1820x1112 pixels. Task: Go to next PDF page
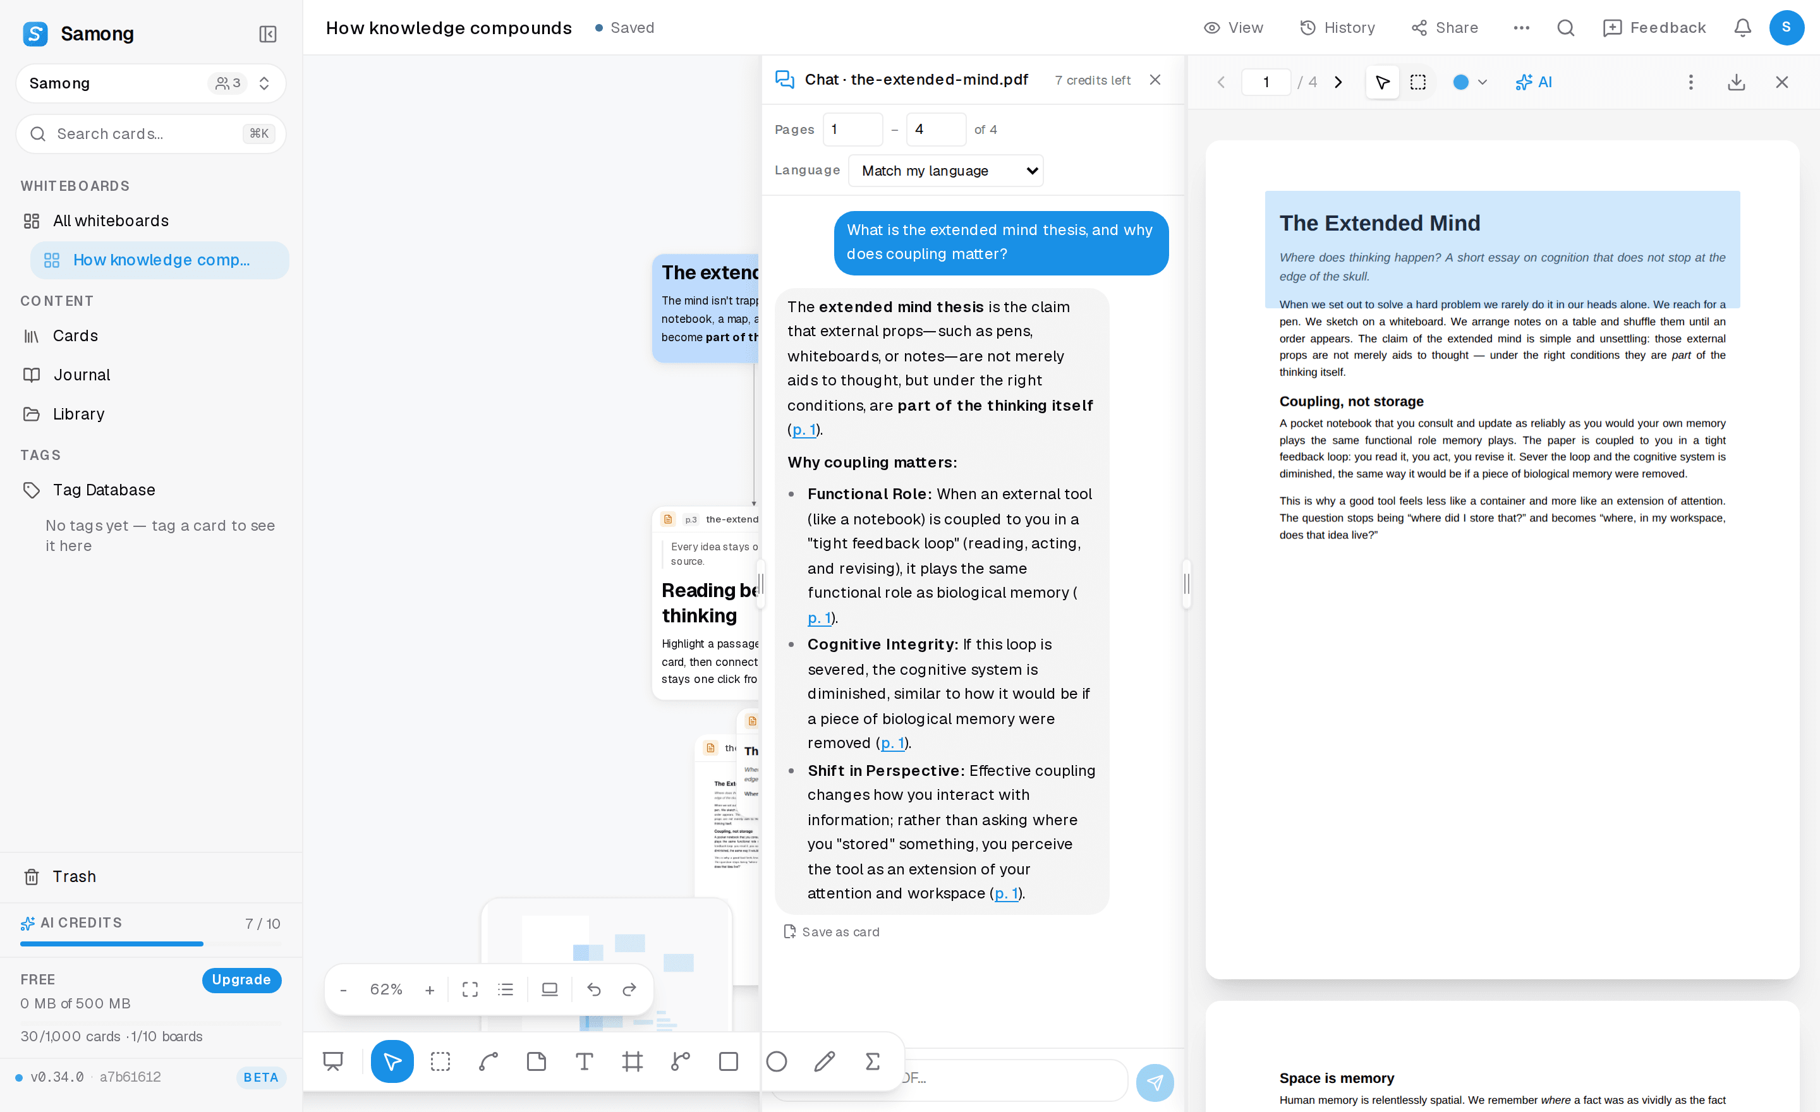[1338, 82]
